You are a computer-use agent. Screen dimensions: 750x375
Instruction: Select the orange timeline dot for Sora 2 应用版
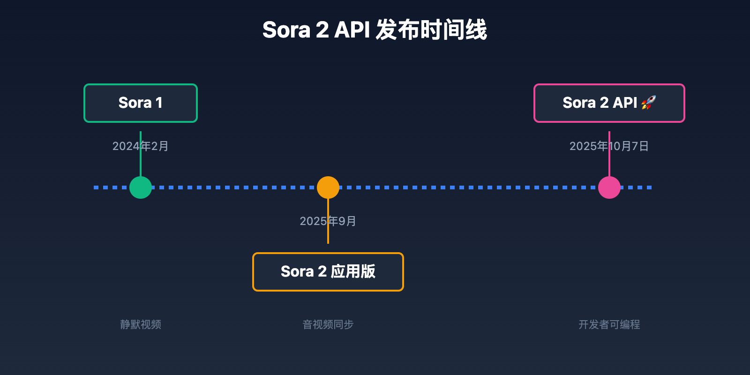point(328,187)
